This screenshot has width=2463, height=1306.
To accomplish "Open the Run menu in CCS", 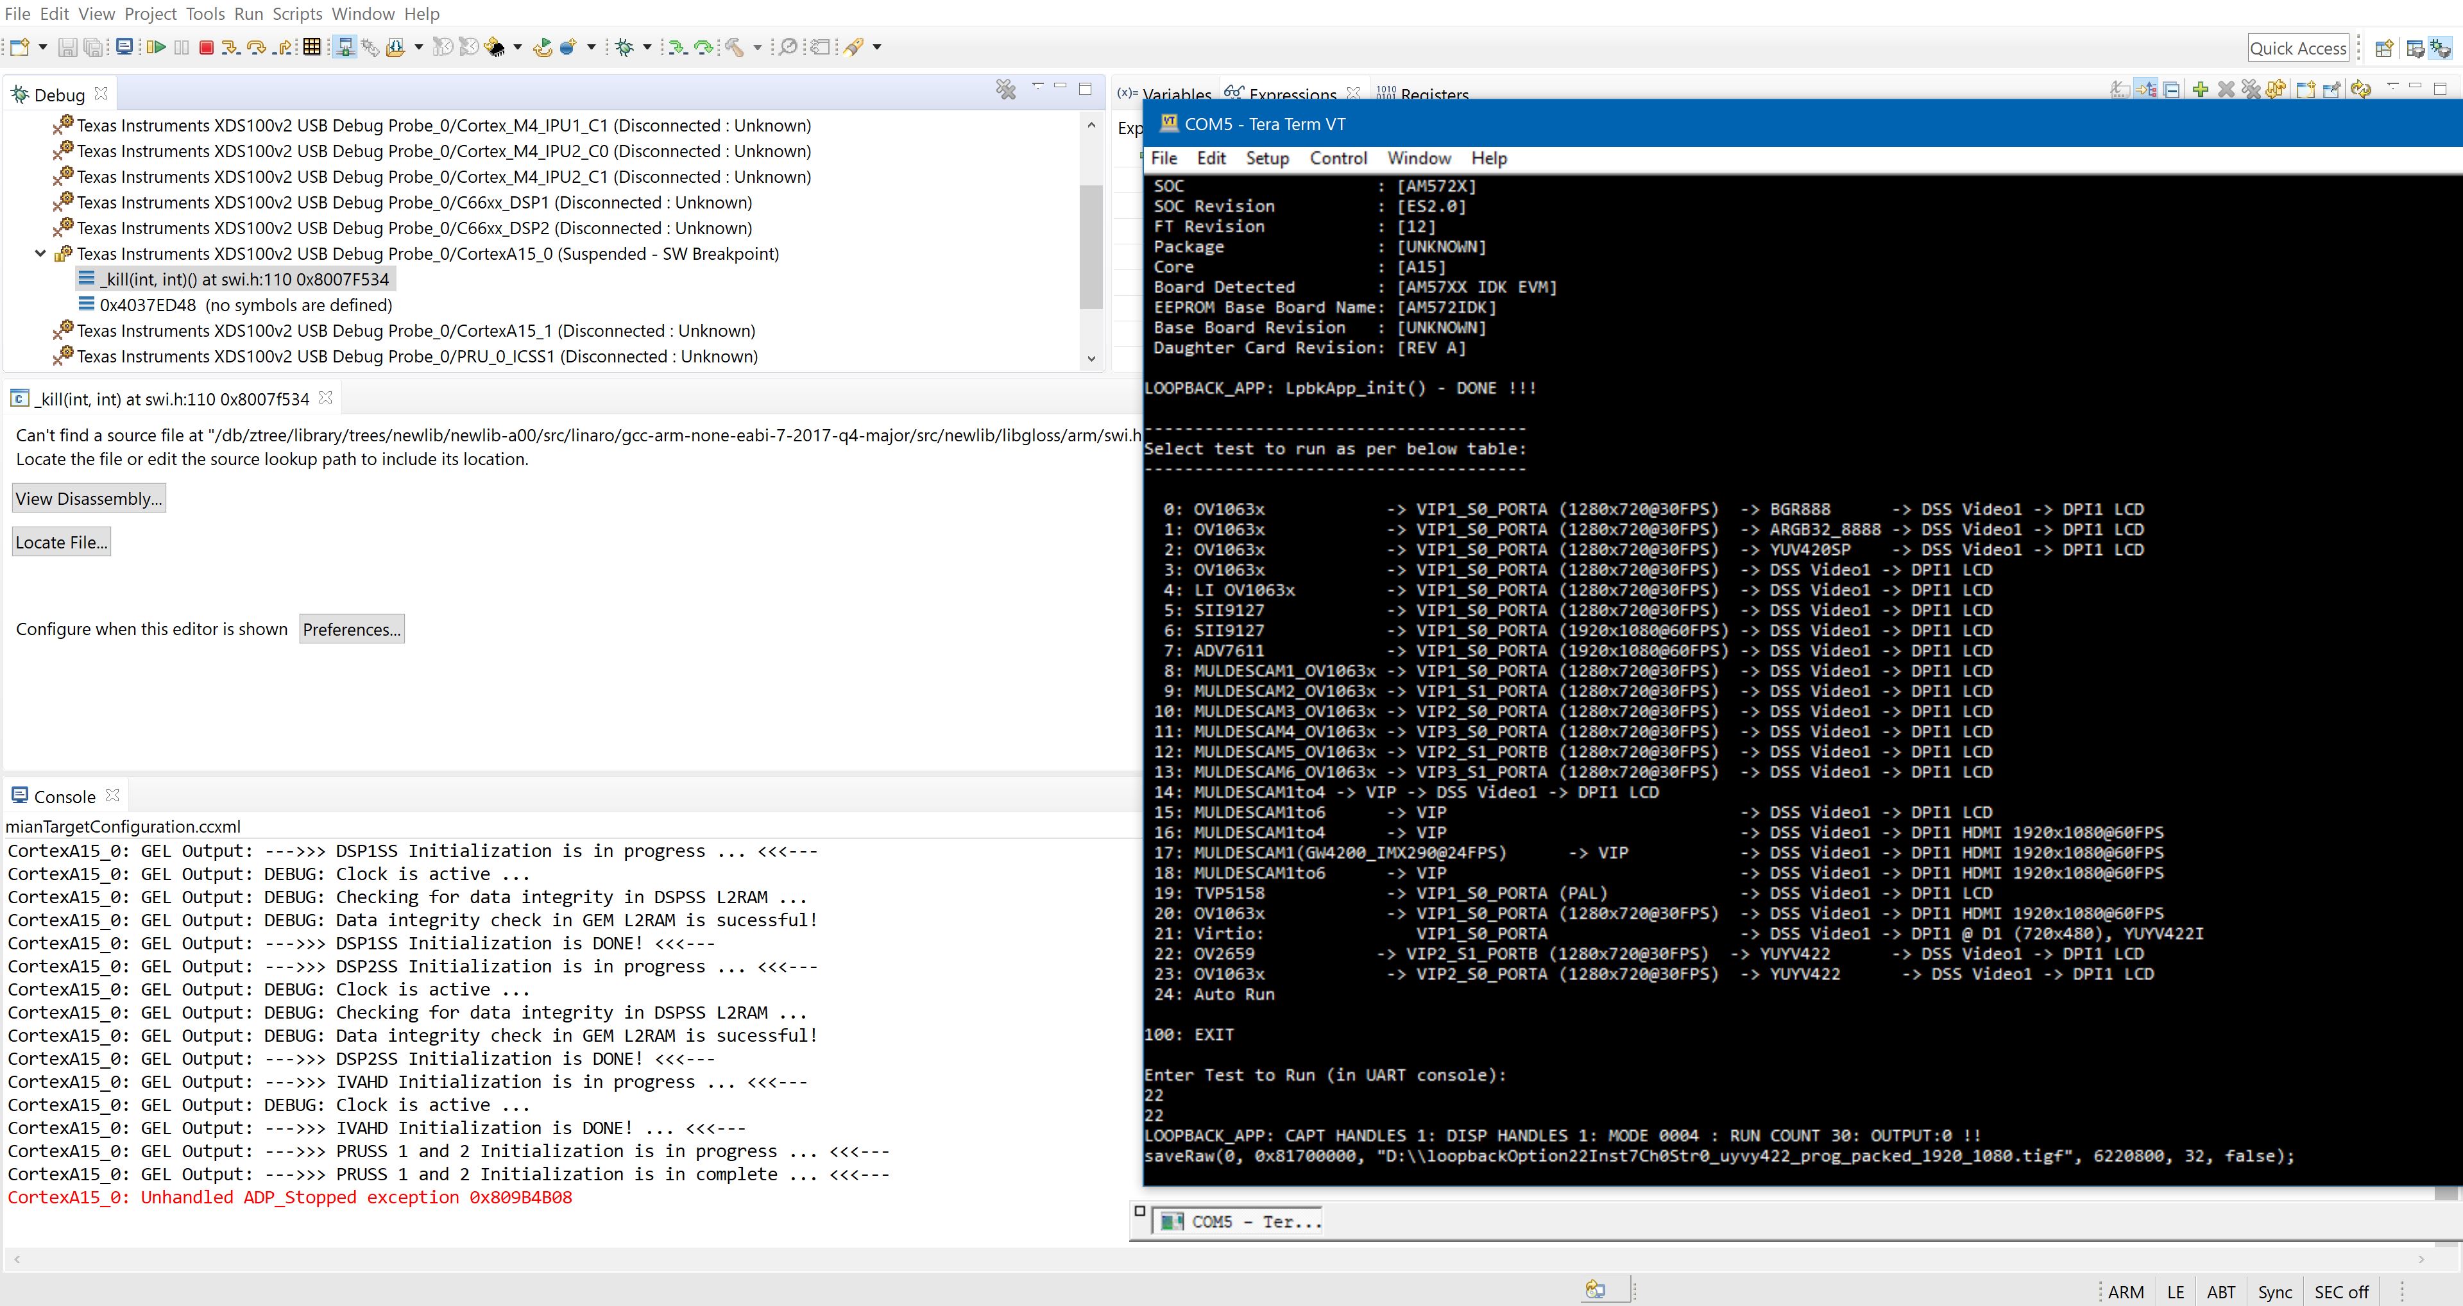I will point(248,13).
